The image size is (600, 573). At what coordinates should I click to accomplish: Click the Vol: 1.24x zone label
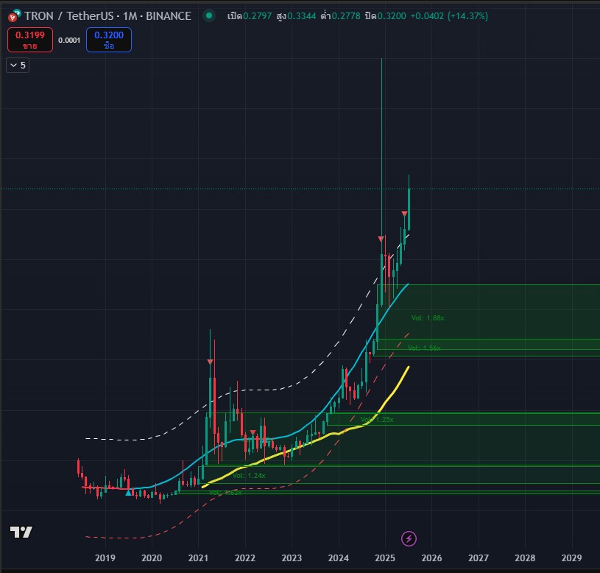pos(249,475)
